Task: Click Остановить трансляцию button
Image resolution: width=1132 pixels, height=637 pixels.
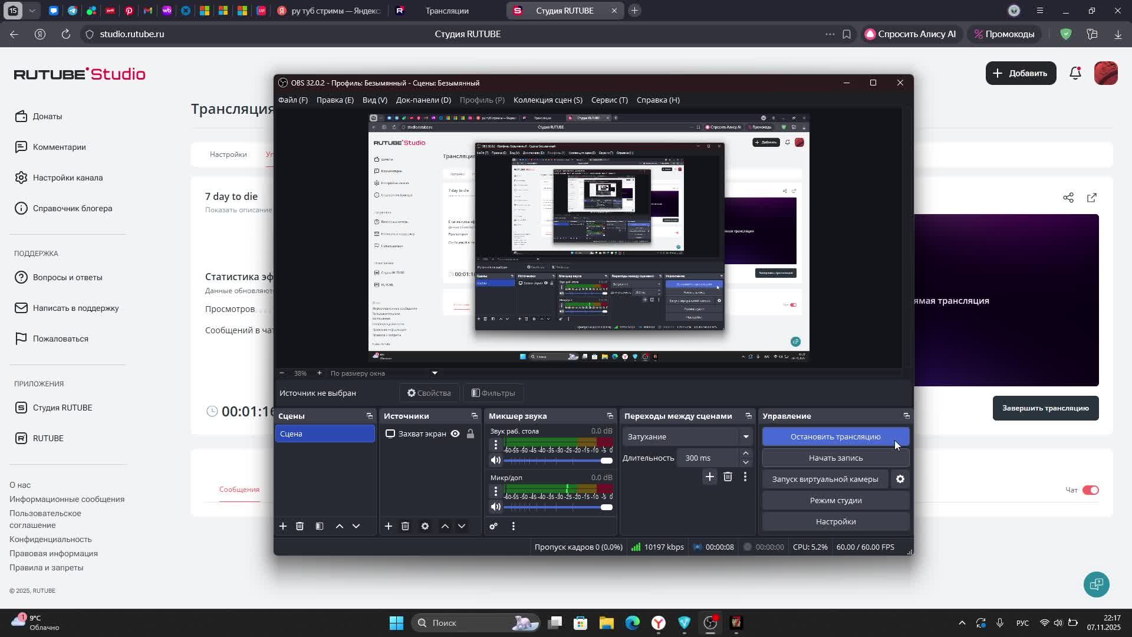Action: [x=835, y=436]
